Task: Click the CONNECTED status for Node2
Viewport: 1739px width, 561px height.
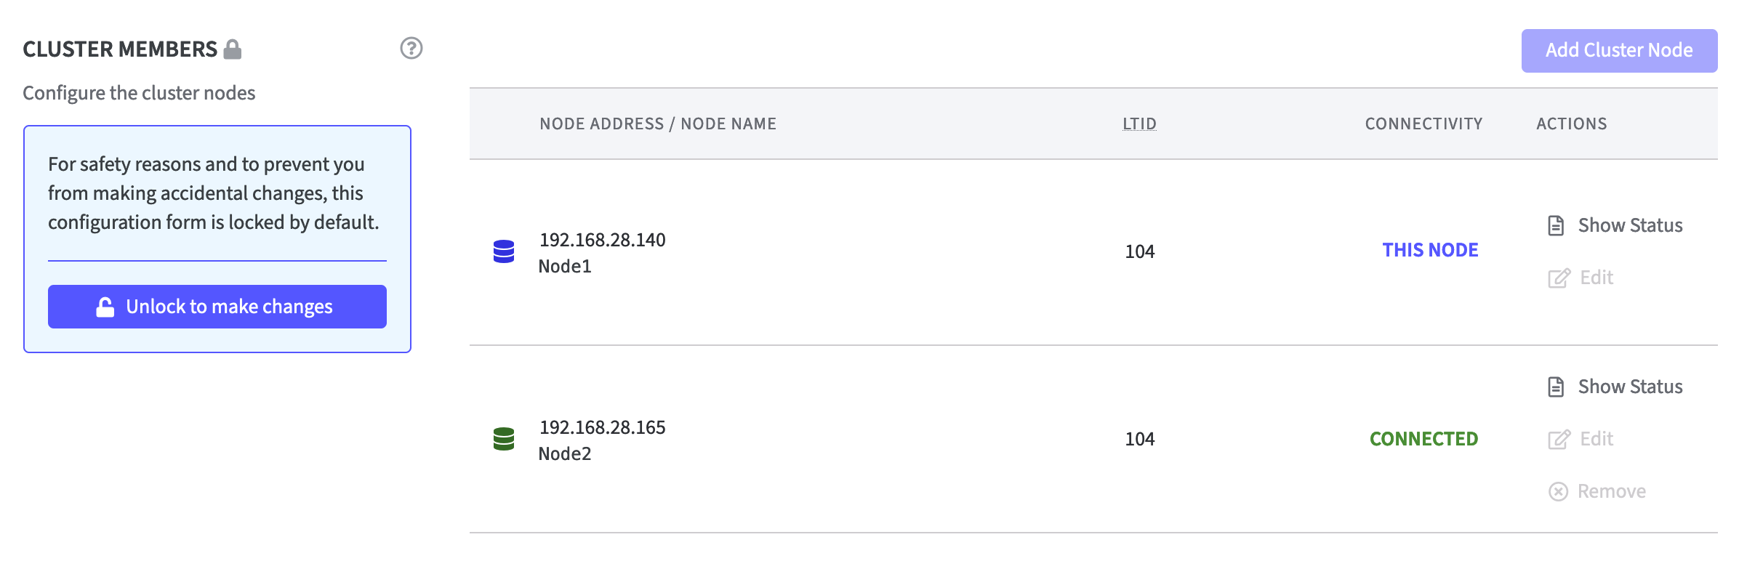Action: tap(1423, 439)
